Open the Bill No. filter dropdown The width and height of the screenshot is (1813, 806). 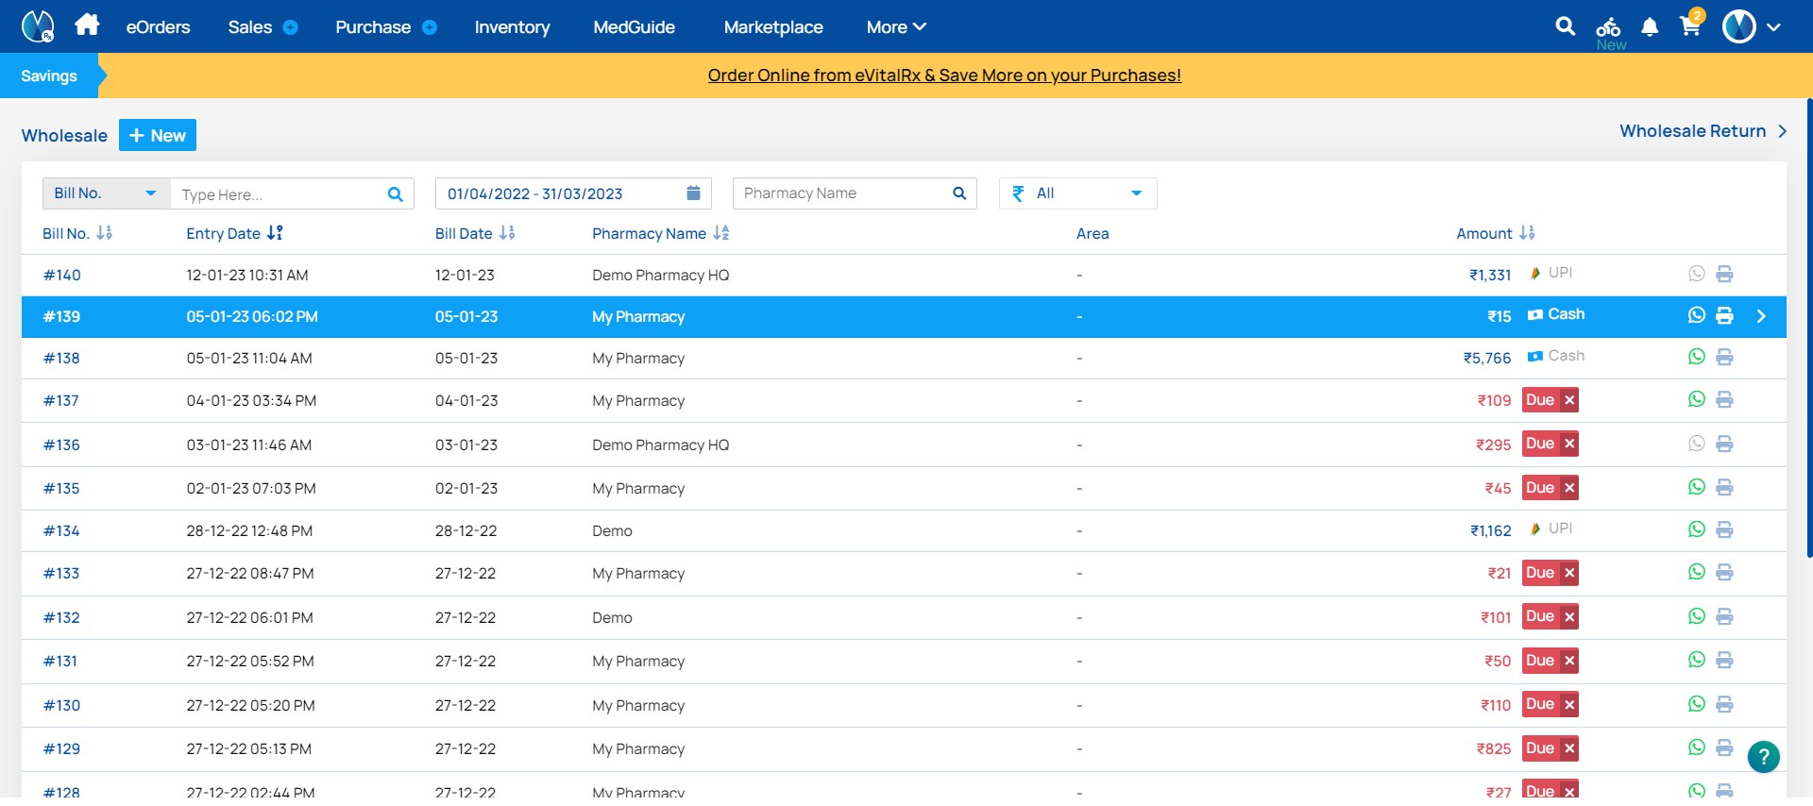106,193
